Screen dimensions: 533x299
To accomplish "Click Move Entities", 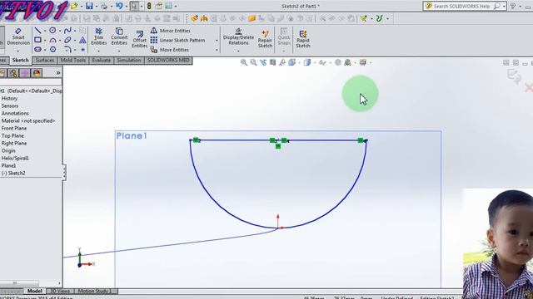I will (170, 50).
